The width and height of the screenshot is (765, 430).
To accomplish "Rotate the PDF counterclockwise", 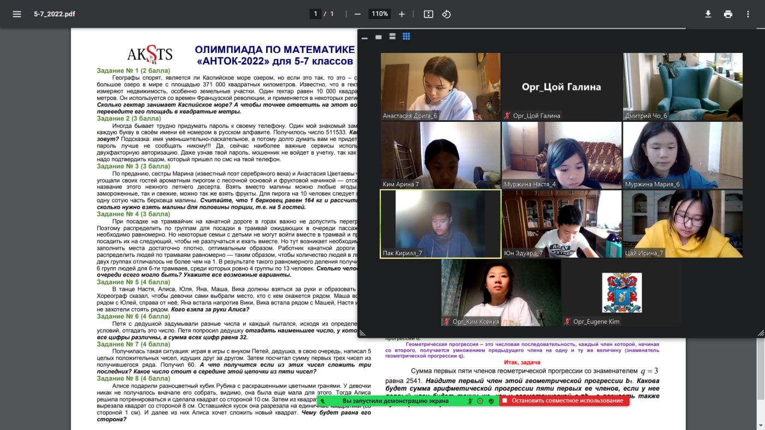I will (446, 14).
